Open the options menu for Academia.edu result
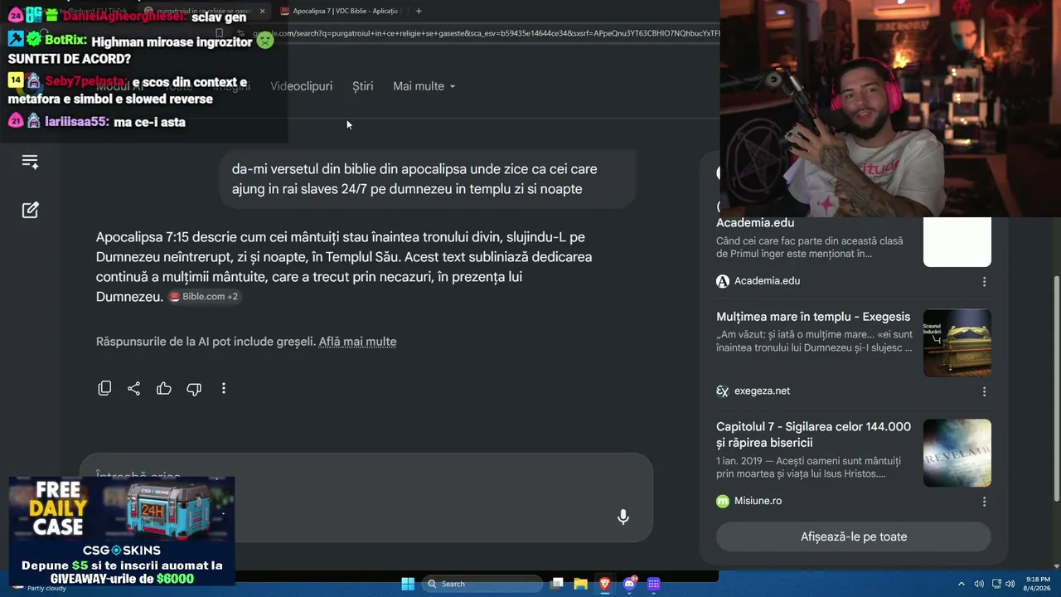Viewport: 1061px width, 597px height. [x=984, y=281]
